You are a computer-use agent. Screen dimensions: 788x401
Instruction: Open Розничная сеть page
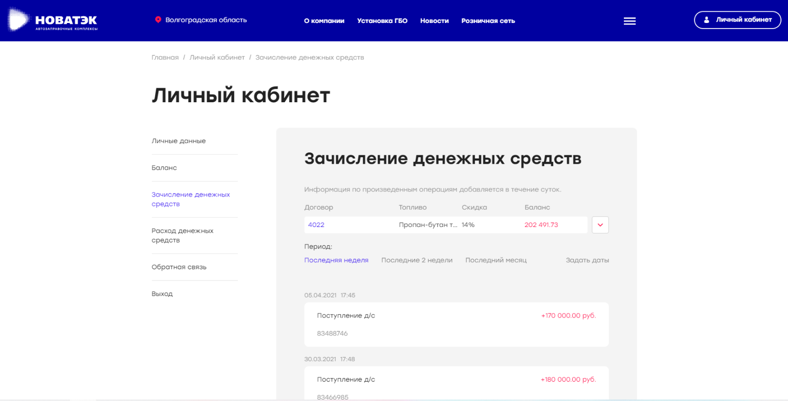point(488,21)
